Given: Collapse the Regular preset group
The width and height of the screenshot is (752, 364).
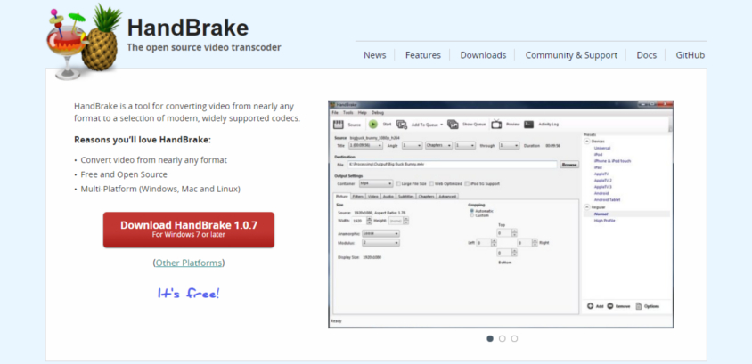Looking at the screenshot, I should (587, 207).
